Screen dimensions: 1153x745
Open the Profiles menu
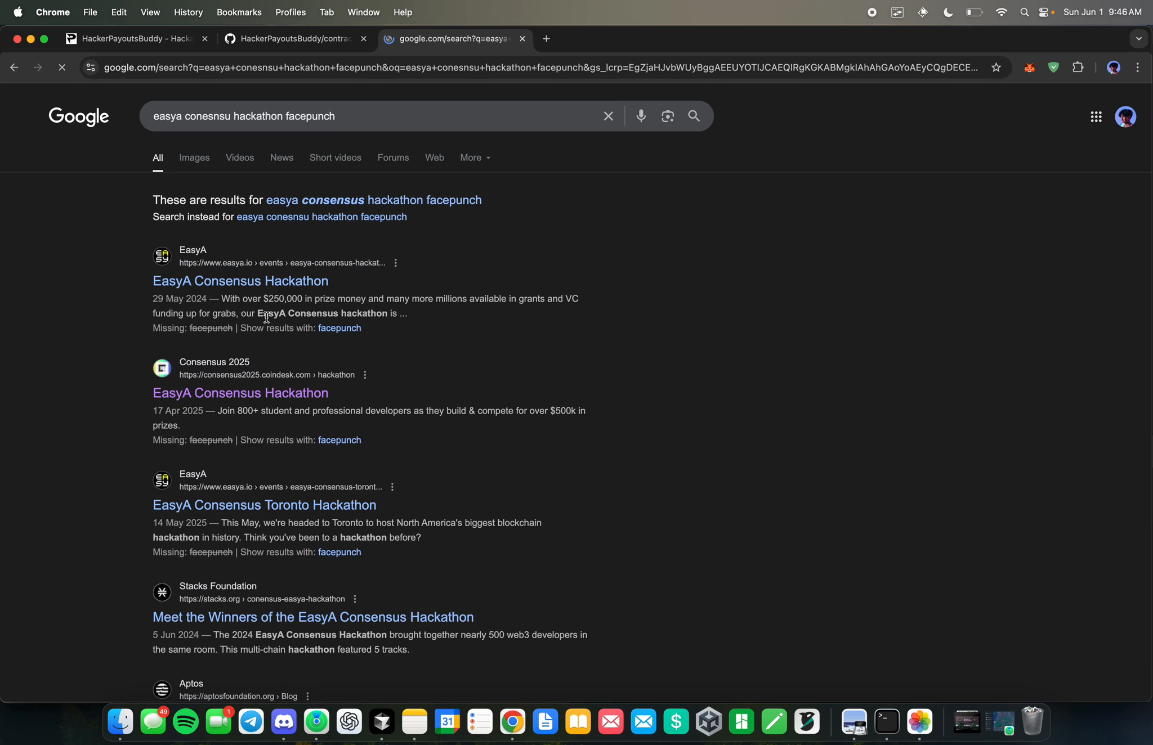coord(291,12)
